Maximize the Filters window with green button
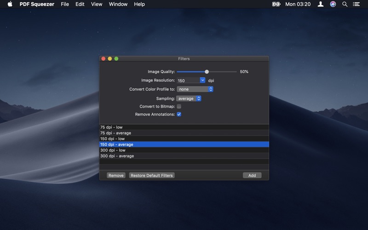Screen dimensions: 368x230 pyautogui.click(x=116, y=59)
